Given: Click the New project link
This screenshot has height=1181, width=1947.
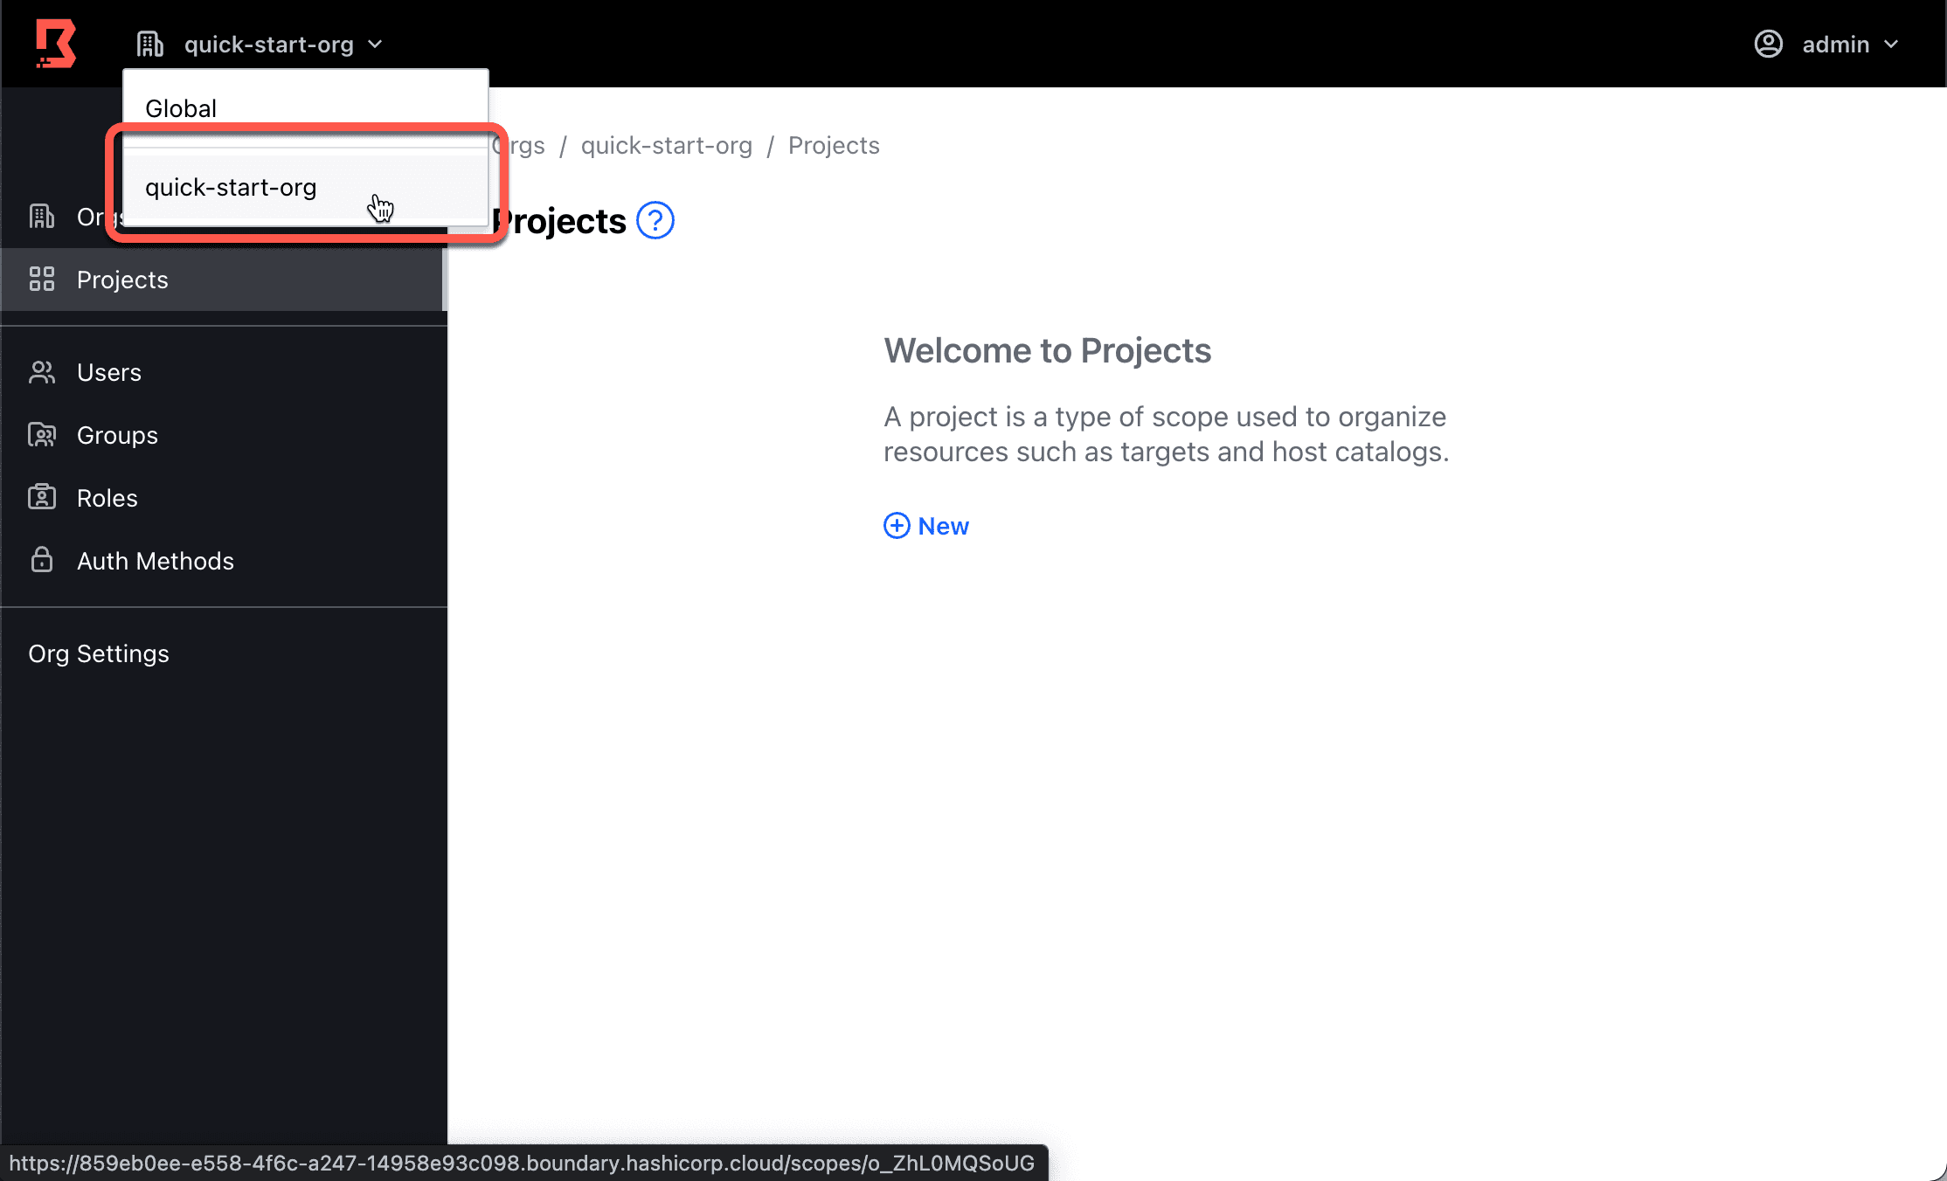Looking at the screenshot, I should (x=926, y=525).
